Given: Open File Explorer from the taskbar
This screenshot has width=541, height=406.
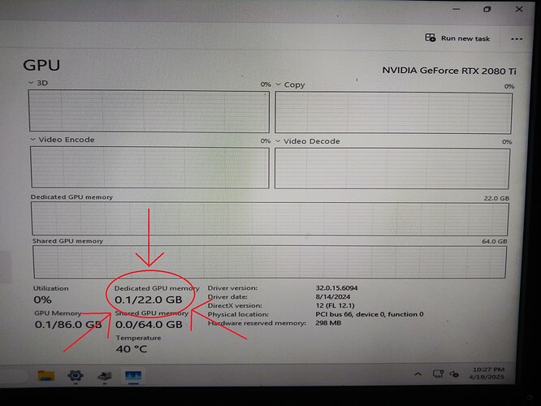Looking at the screenshot, I should click(46, 375).
